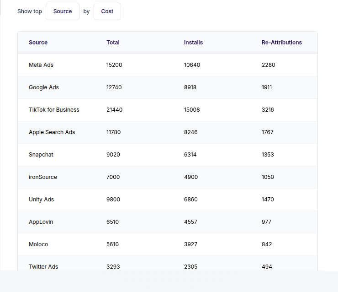Image resolution: width=338 pixels, height=292 pixels.
Task: Select the AppLovin source cell
Action: tap(41, 222)
